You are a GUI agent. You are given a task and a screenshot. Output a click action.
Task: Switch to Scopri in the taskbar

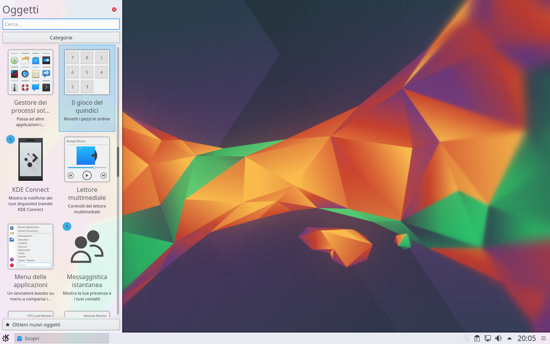coord(61,338)
